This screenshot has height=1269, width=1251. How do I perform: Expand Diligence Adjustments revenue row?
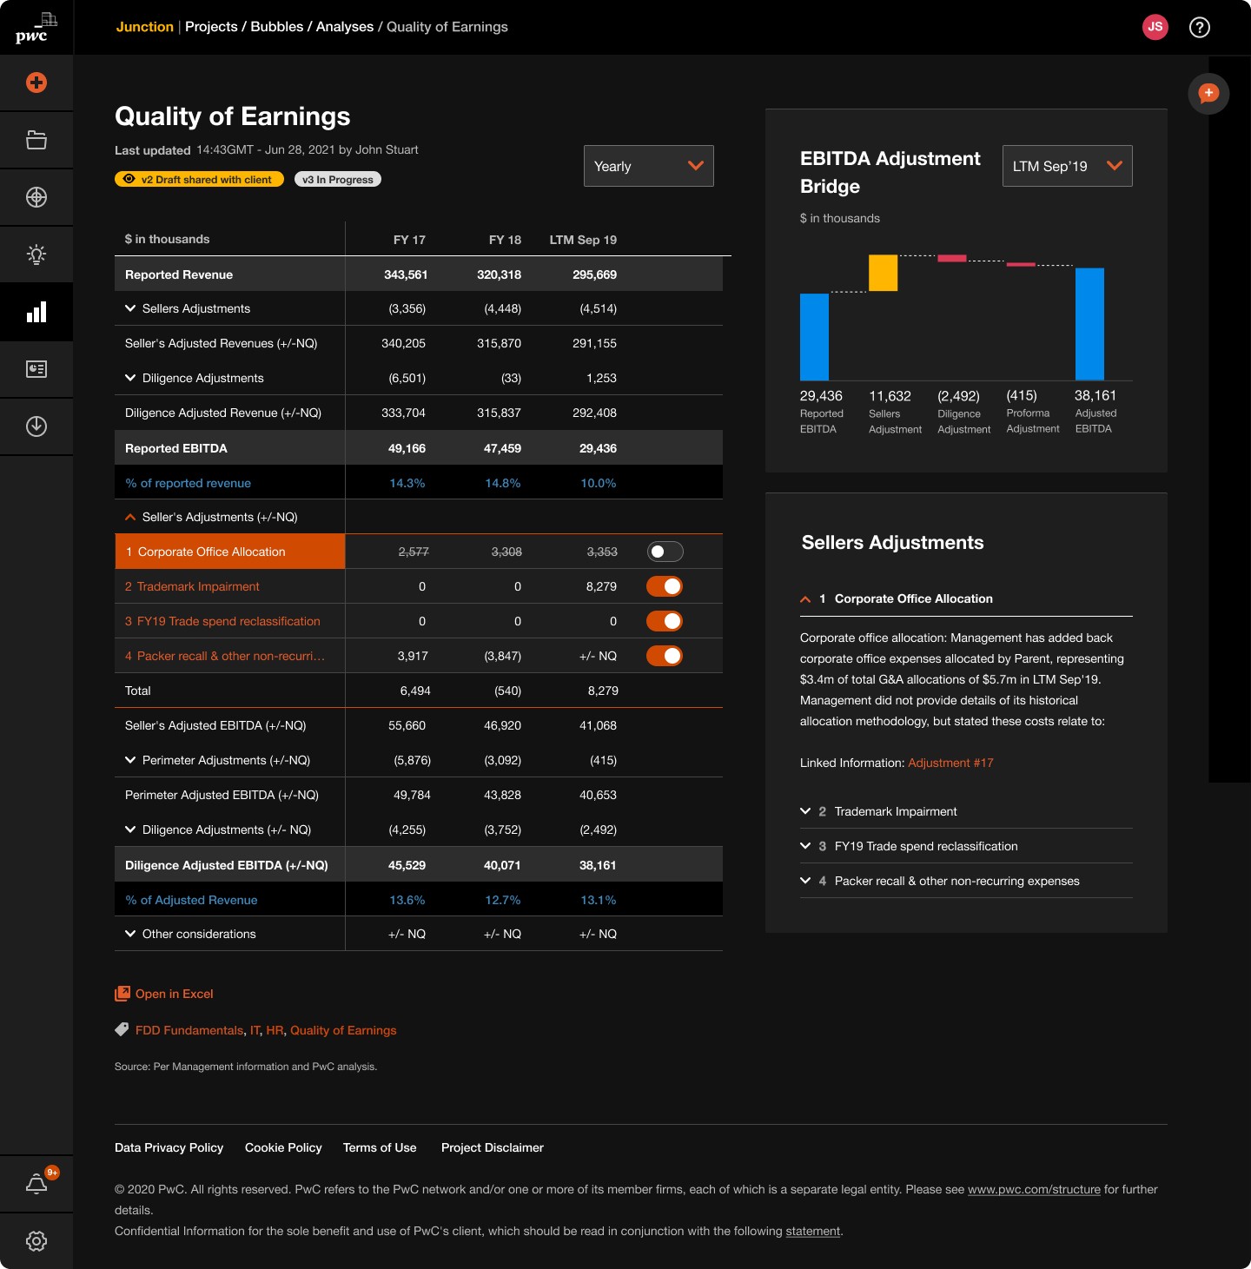[x=130, y=378]
